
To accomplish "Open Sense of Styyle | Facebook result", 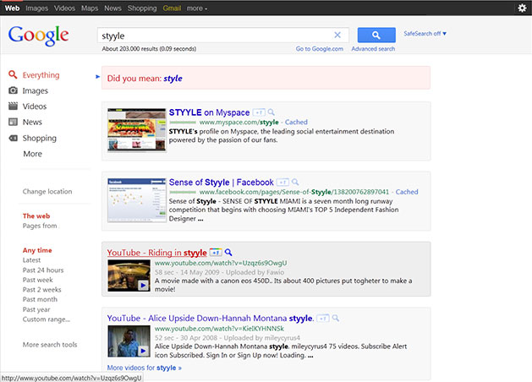I will click(222, 183).
